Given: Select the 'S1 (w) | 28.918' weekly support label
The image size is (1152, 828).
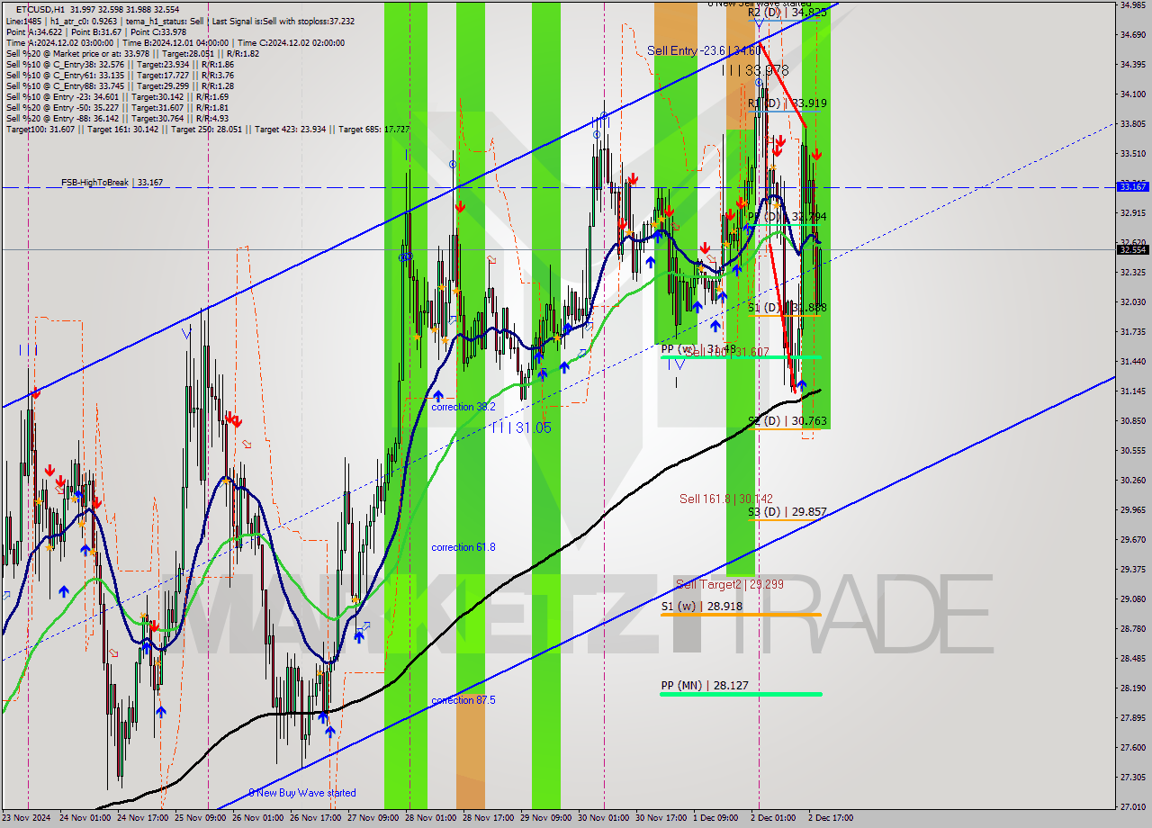Looking at the screenshot, I should tap(702, 606).
